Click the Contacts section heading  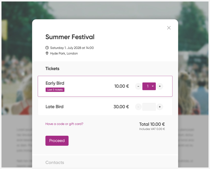[55, 163]
